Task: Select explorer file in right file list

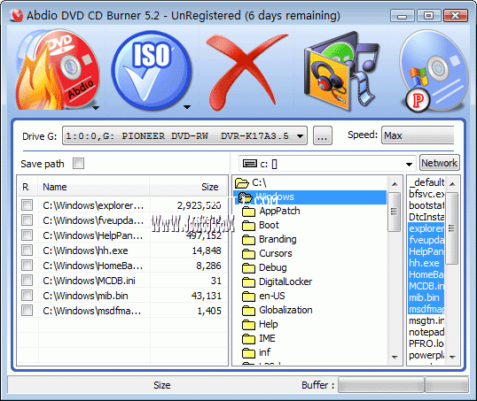Action: pyautogui.click(x=426, y=228)
